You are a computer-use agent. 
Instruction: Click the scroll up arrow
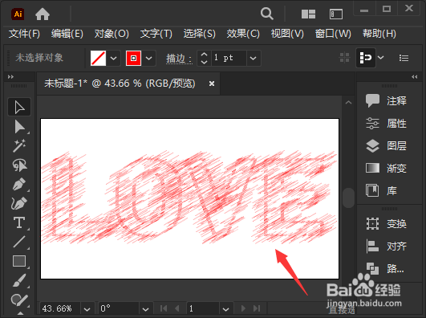tap(348, 103)
